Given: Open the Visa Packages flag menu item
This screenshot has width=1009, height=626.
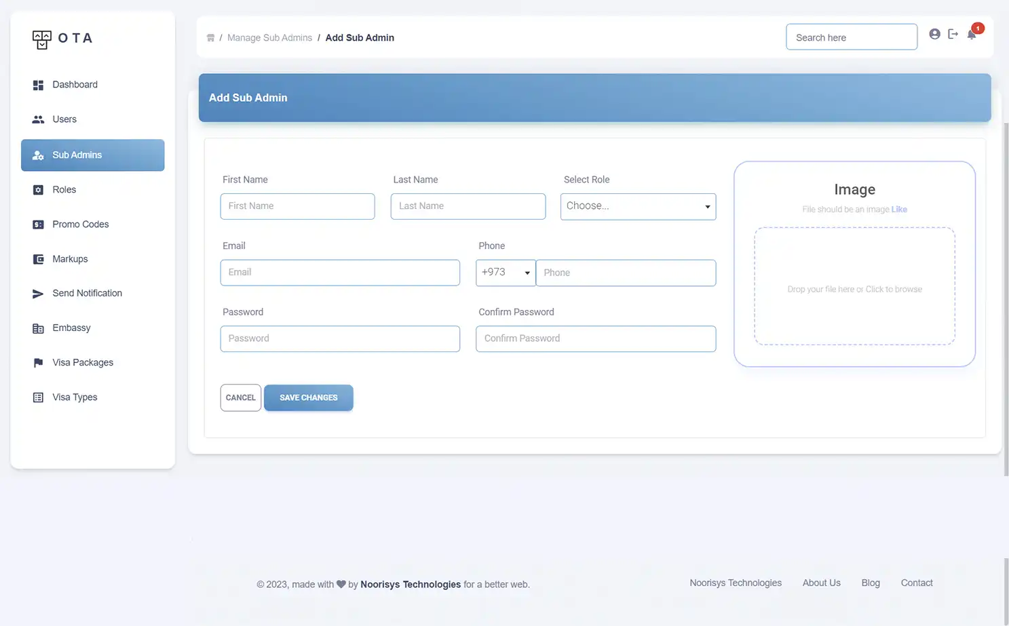Looking at the screenshot, I should pos(38,362).
